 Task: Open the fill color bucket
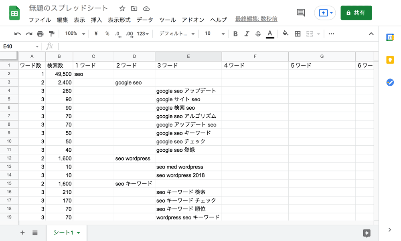[286, 34]
